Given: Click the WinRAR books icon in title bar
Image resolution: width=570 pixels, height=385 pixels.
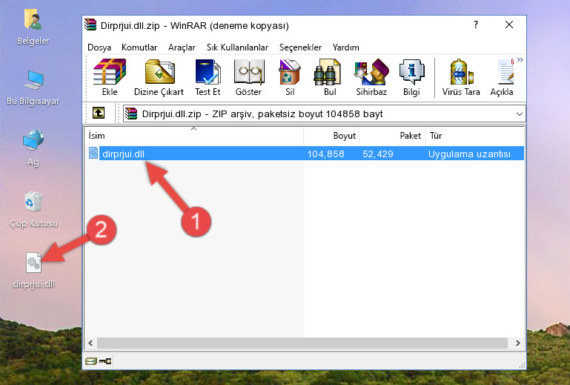Looking at the screenshot, I should click(x=90, y=24).
